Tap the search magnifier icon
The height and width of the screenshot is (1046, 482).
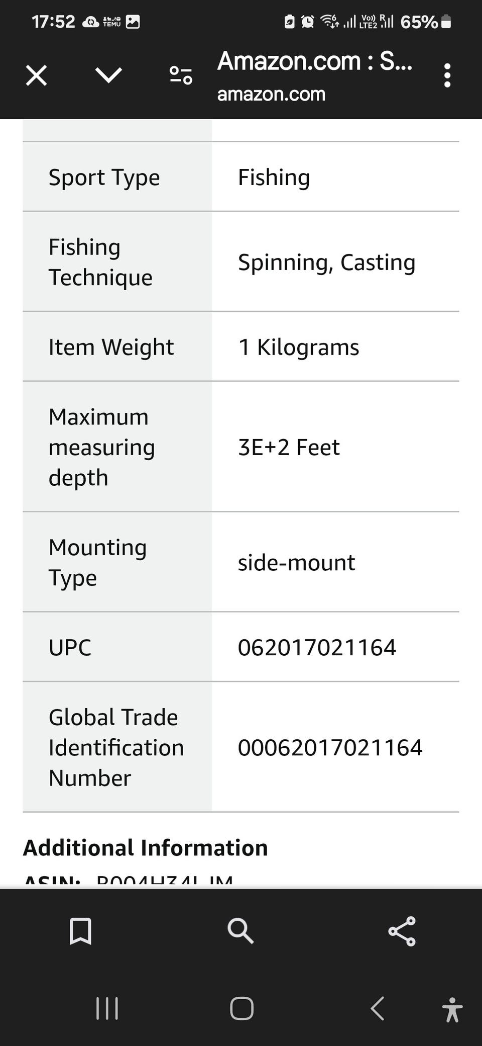click(240, 931)
